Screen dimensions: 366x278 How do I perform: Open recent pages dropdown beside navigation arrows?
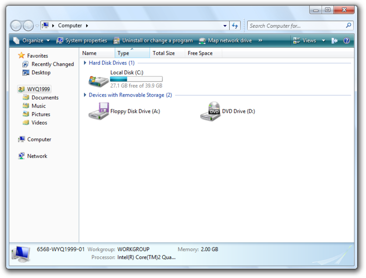click(x=37, y=26)
